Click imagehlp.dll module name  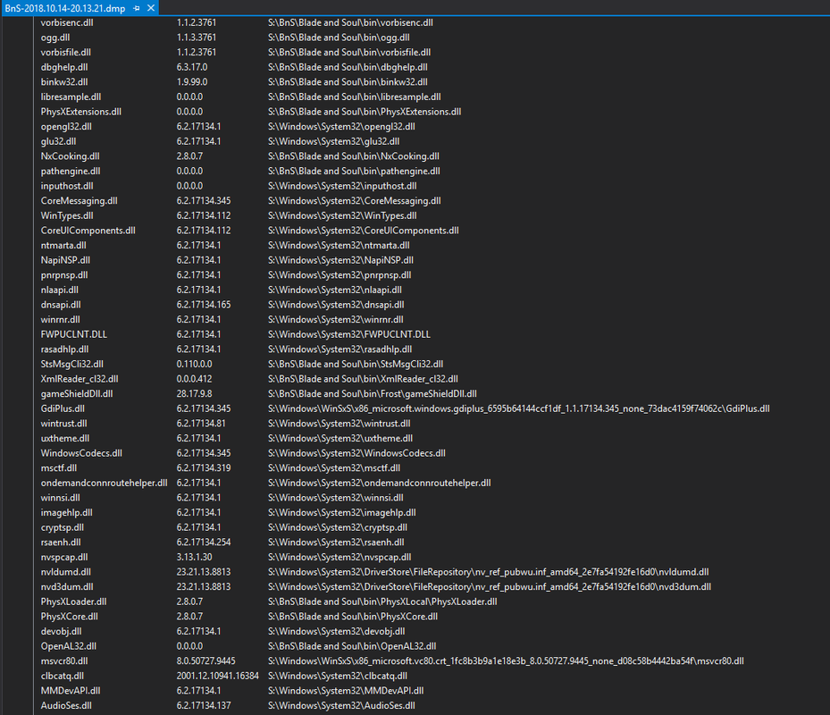point(67,512)
